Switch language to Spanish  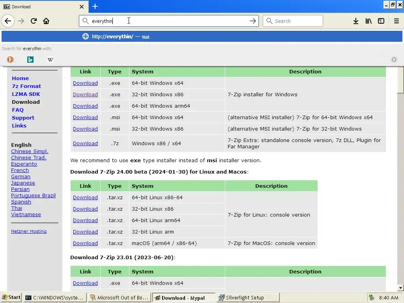tap(21, 202)
